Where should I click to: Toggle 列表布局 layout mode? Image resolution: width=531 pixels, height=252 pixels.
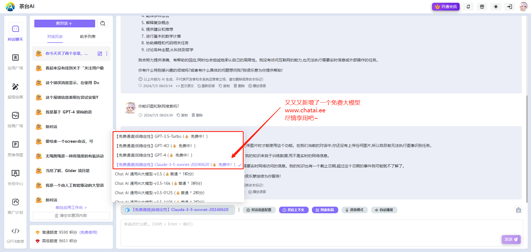pos(325,210)
